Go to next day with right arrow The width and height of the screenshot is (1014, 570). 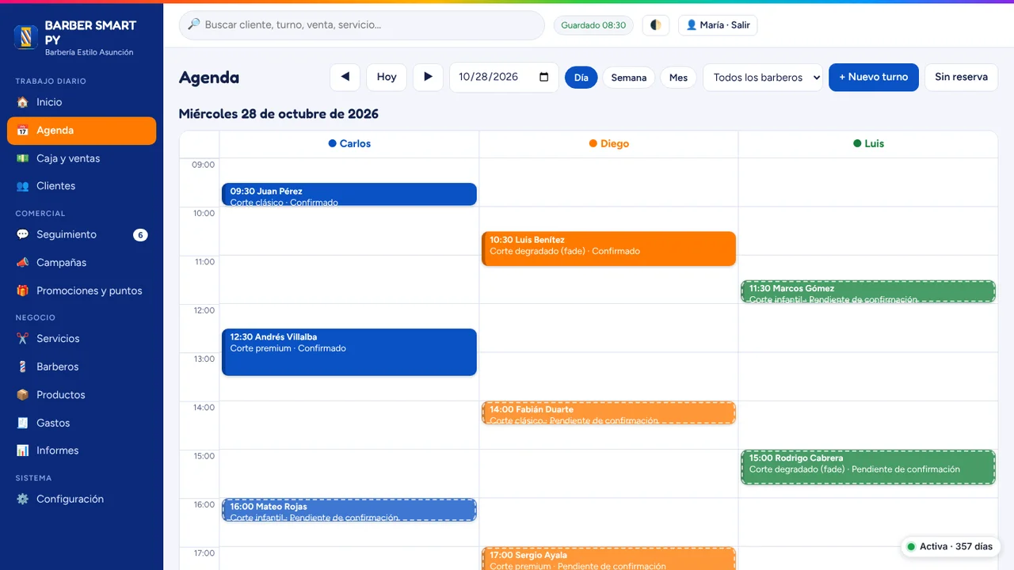(x=428, y=78)
